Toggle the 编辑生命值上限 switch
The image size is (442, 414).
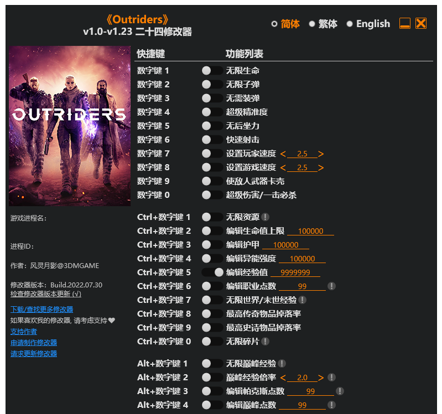(x=212, y=230)
